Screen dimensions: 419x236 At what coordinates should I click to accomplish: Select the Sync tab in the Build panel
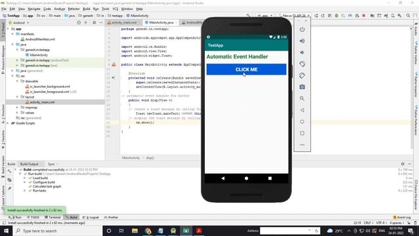coord(51,164)
